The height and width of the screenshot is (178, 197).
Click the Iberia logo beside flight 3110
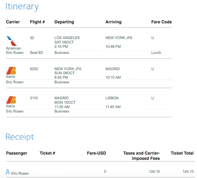[x=11, y=100]
